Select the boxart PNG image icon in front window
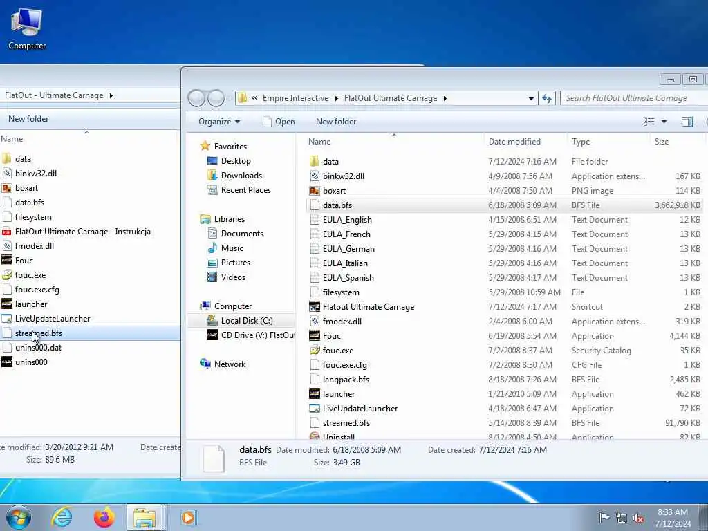The height and width of the screenshot is (531, 708). (x=315, y=191)
